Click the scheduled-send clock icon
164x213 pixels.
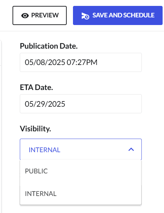85,16
